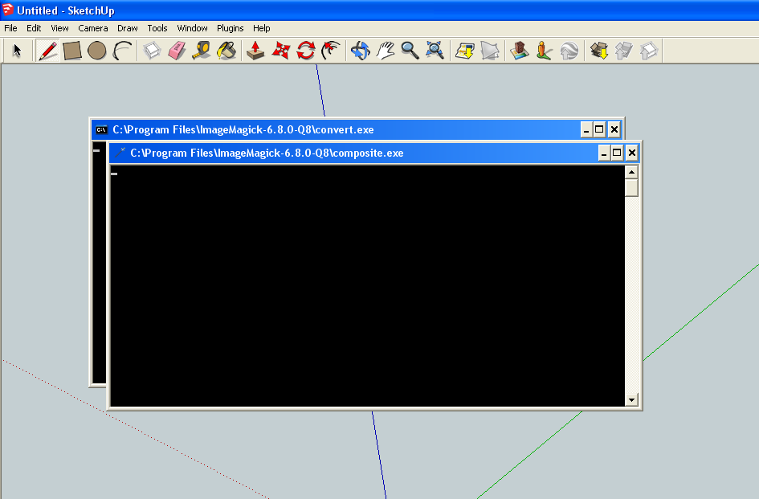The width and height of the screenshot is (759, 499).
Task: Choose the Tape Measure tool
Action: click(202, 51)
